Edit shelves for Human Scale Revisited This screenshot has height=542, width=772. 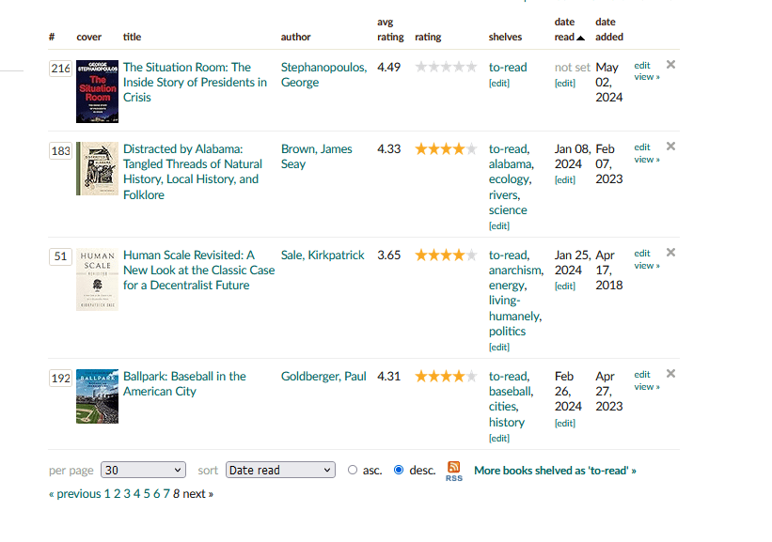pyautogui.click(x=498, y=348)
